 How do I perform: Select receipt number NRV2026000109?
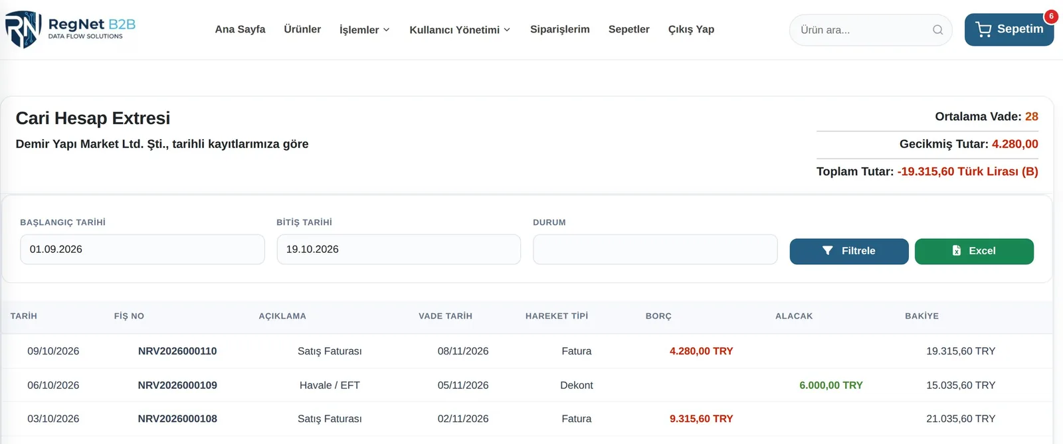point(177,385)
